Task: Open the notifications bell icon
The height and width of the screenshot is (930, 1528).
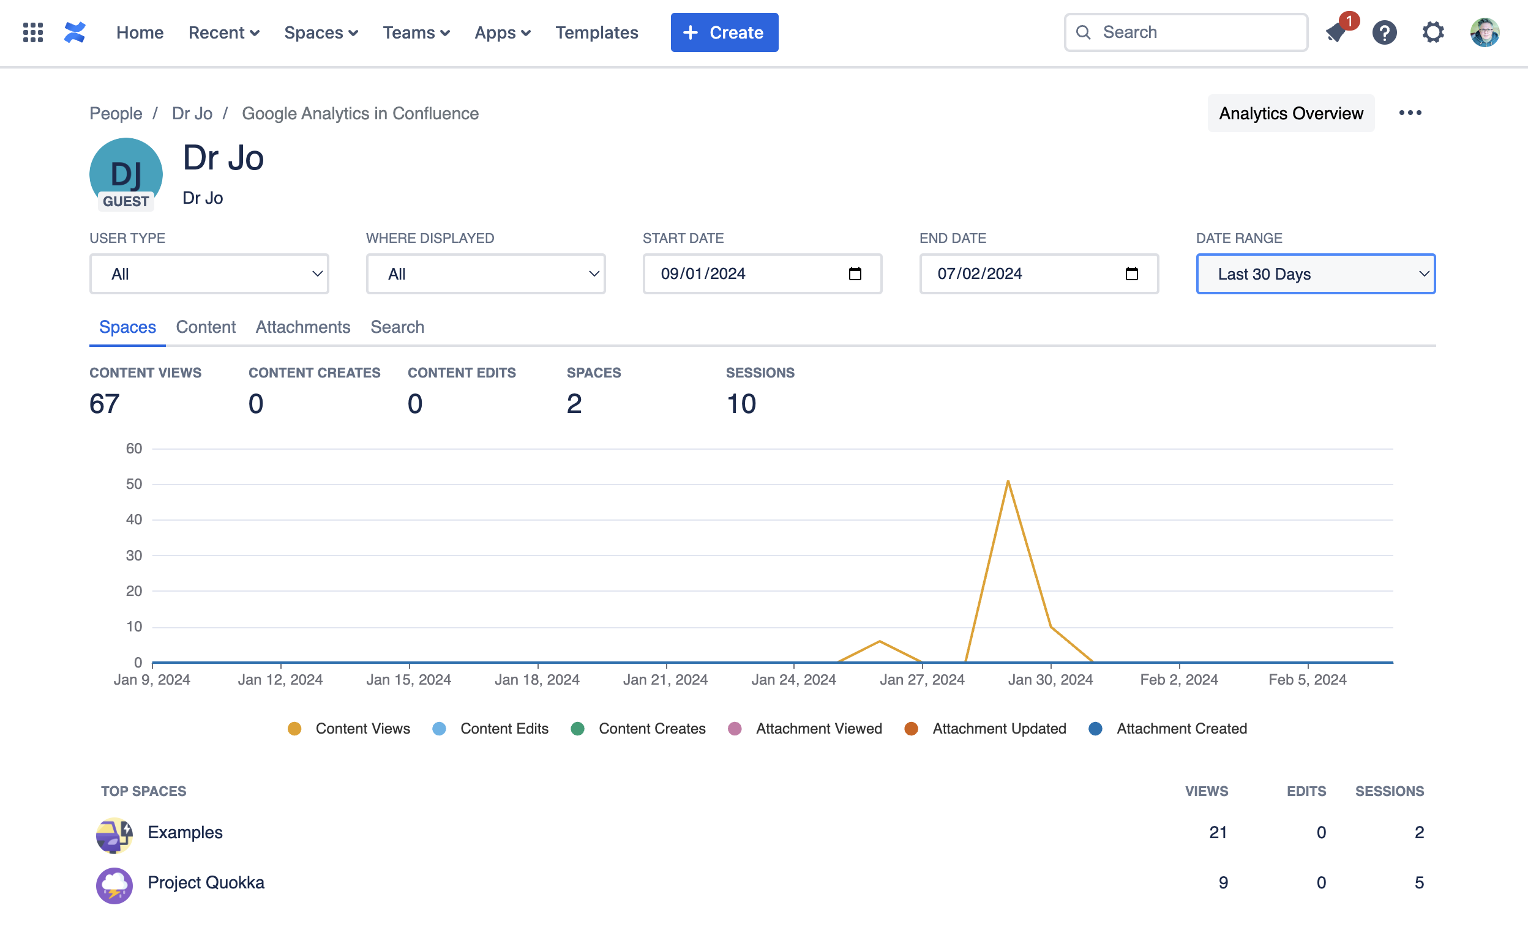Action: point(1336,32)
